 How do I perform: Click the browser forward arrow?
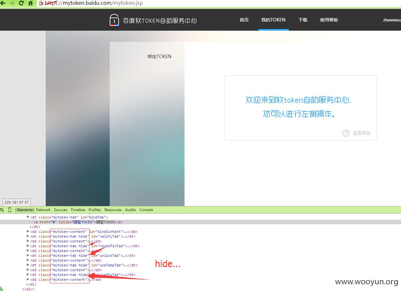(x=12, y=3)
